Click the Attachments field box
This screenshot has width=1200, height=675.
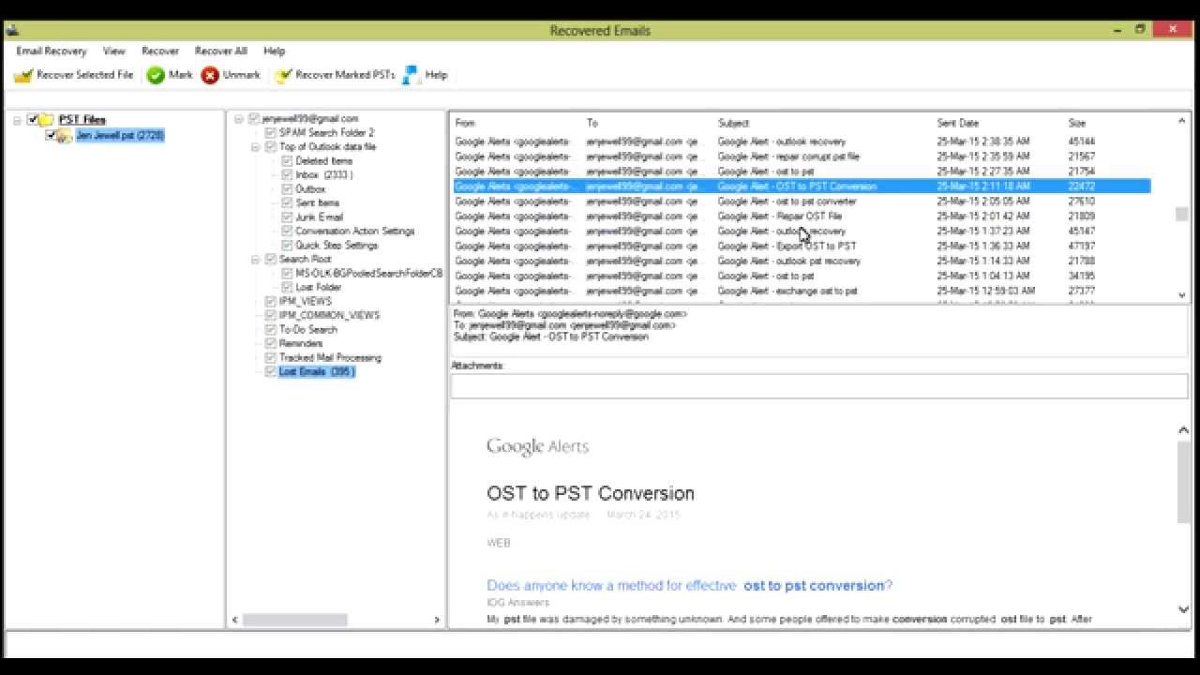(819, 385)
